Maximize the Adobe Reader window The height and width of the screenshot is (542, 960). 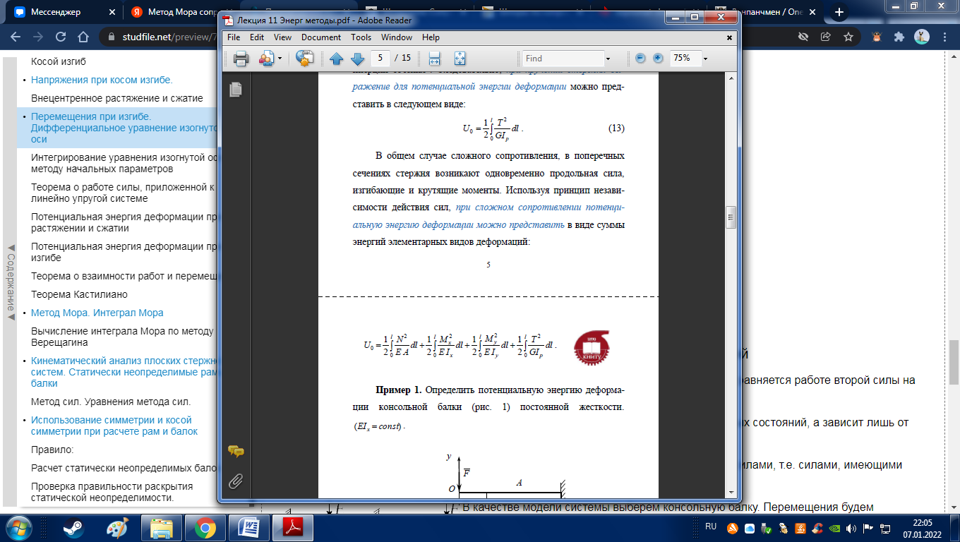pyautogui.click(x=694, y=17)
